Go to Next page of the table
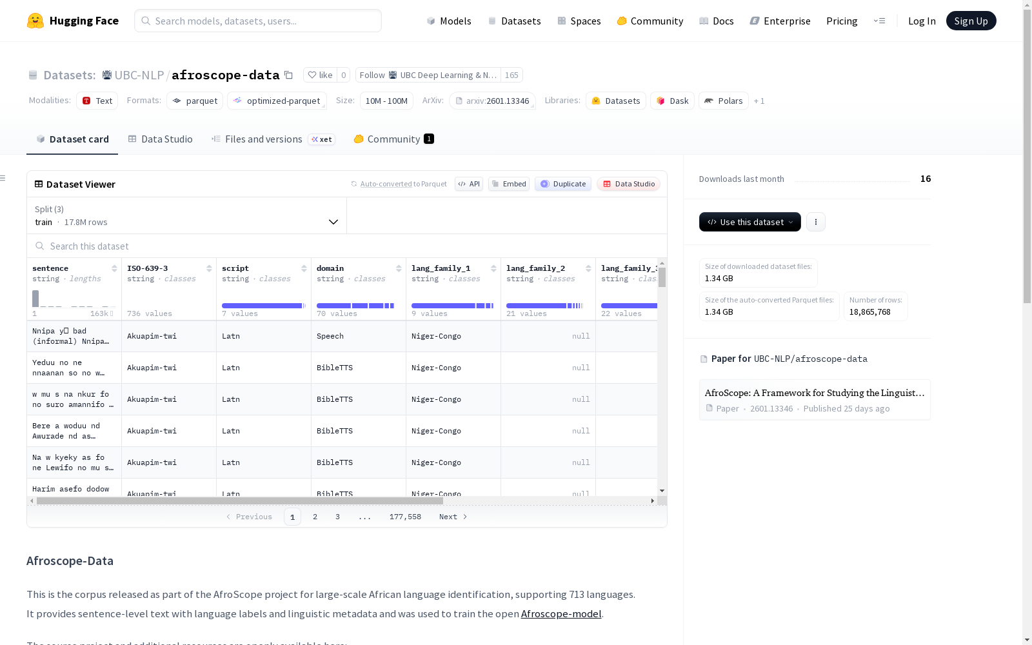Image resolution: width=1032 pixels, height=645 pixels. click(453, 517)
